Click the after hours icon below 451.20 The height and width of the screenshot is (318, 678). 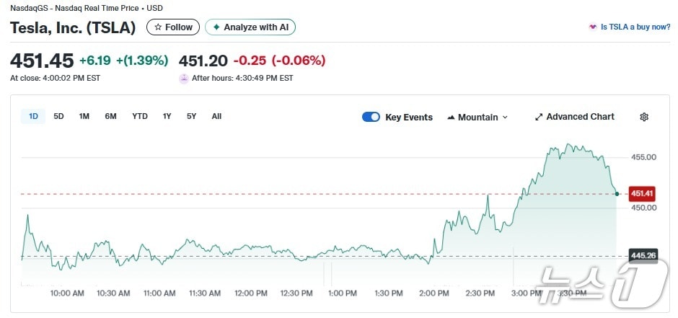pyautogui.click(x=184, y=78)
